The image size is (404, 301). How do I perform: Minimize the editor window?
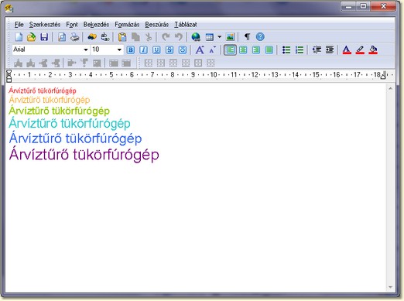[348, 6]
